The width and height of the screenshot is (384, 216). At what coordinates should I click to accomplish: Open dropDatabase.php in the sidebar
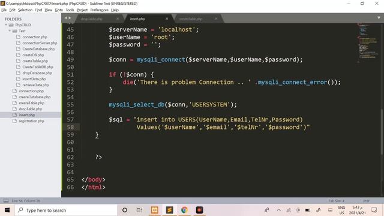(37, 73)
